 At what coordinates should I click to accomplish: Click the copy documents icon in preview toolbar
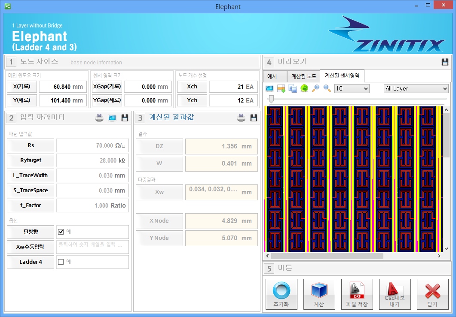tap(293, 88)
